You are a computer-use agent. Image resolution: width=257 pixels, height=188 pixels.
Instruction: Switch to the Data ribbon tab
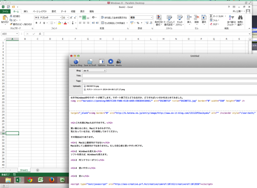click(64, 12)
